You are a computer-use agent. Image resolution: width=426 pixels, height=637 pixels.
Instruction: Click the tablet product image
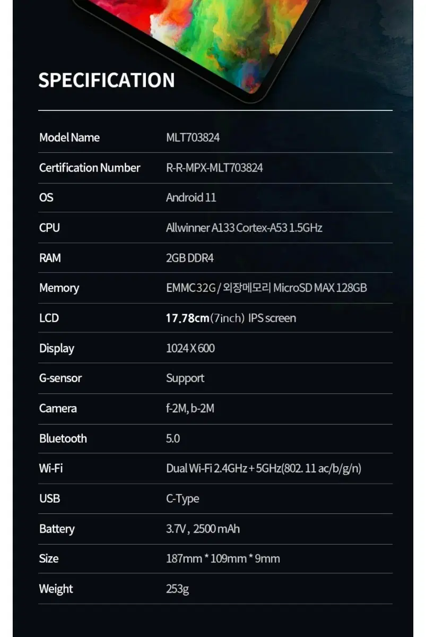pos(198,49)
